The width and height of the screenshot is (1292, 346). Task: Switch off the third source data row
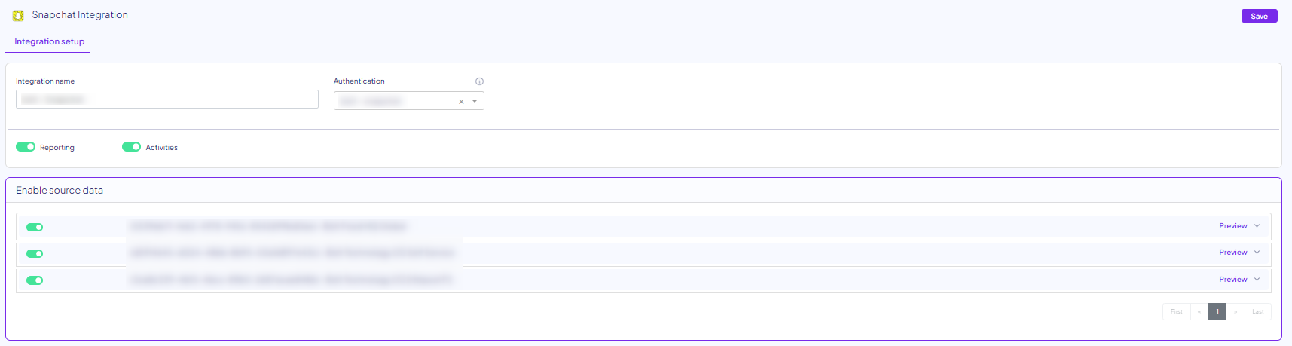(x=35, y=280)
